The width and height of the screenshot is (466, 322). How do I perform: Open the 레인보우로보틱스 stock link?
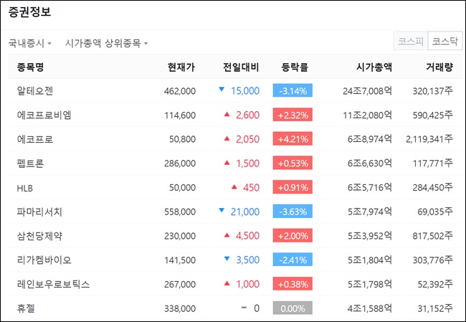click(53, 284)
